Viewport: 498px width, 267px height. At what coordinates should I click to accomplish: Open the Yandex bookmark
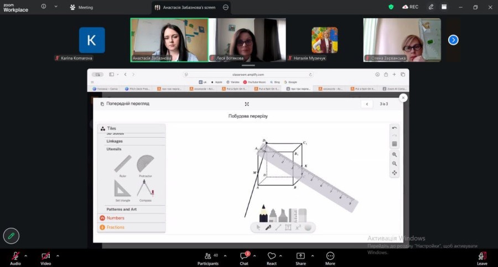pos(233,82)
